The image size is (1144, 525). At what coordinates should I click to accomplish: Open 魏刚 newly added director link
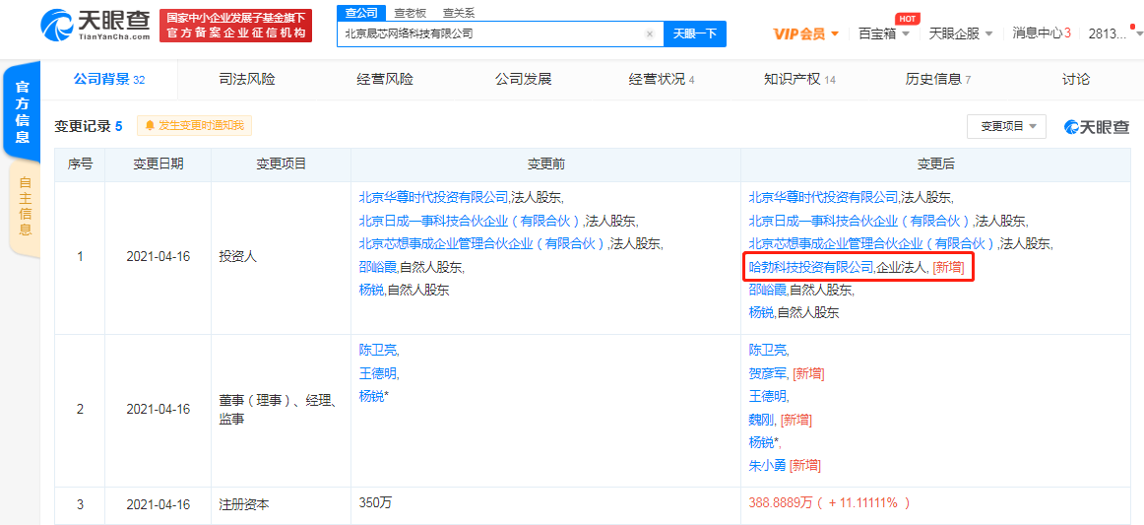(761, 420)
